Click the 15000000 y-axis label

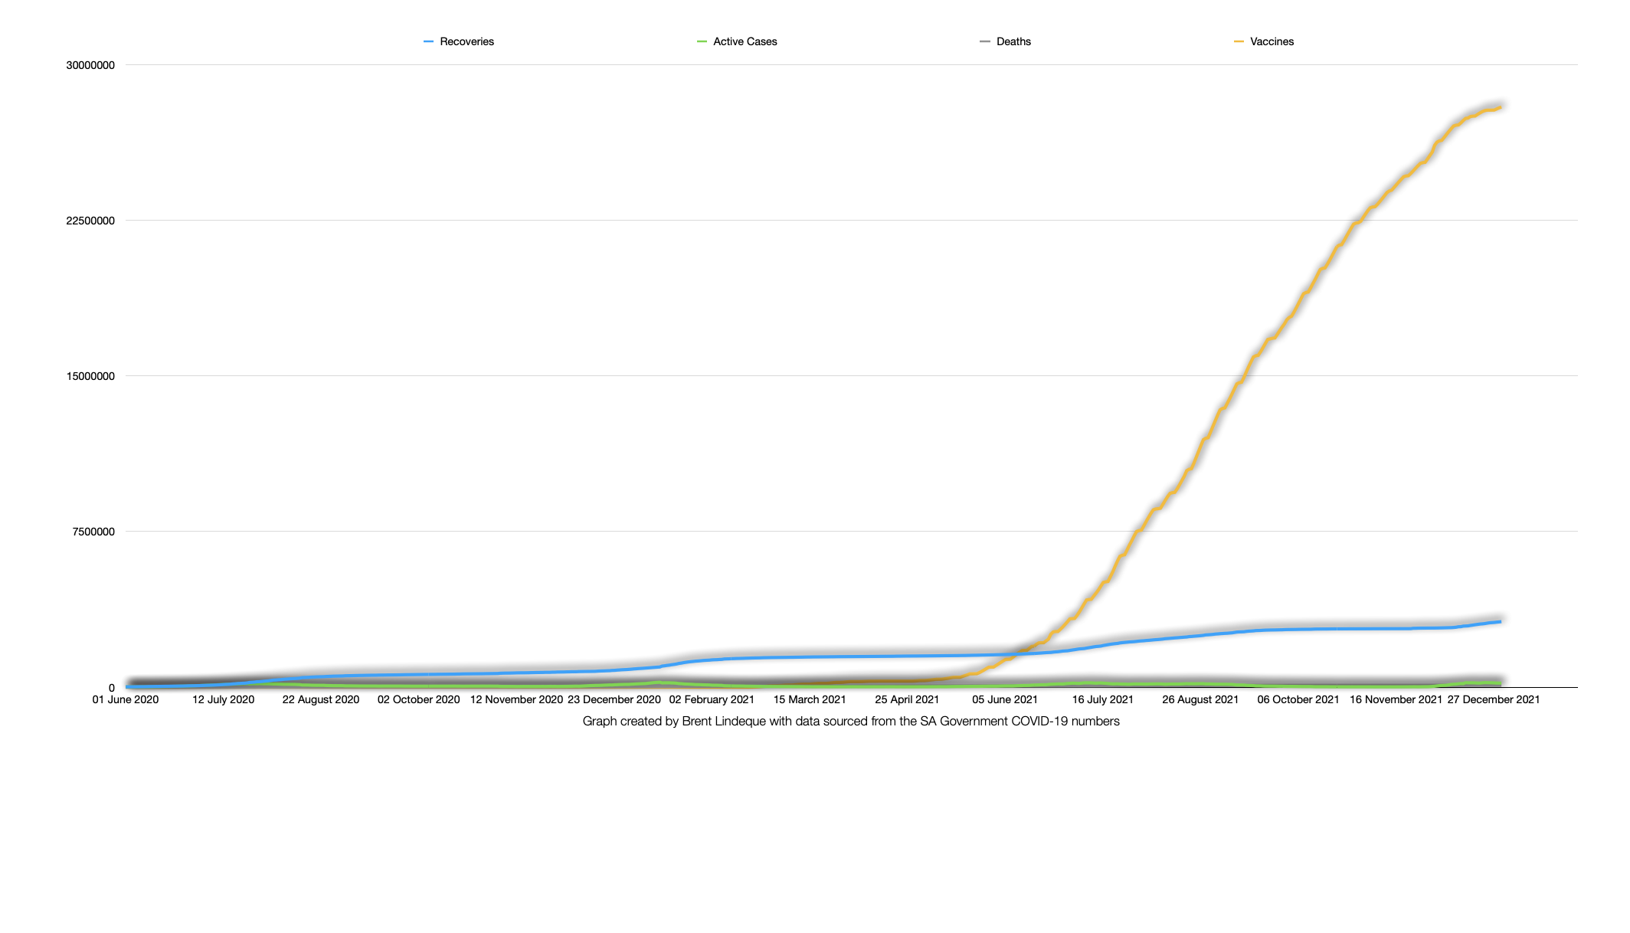pos(90,376)
